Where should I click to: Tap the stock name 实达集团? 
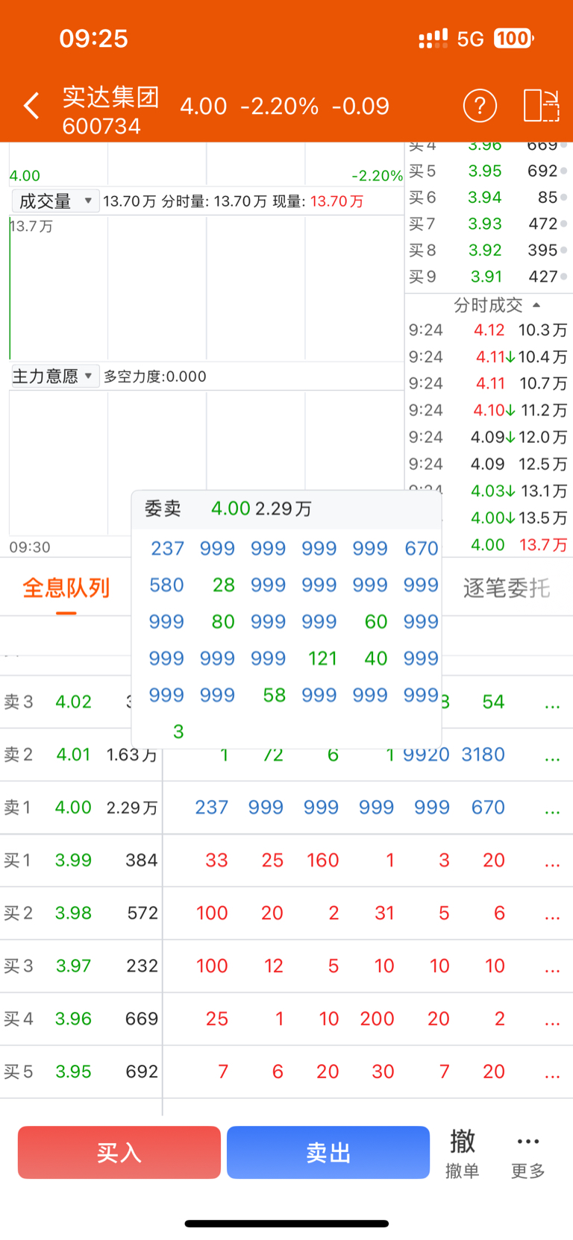(110, 96)
